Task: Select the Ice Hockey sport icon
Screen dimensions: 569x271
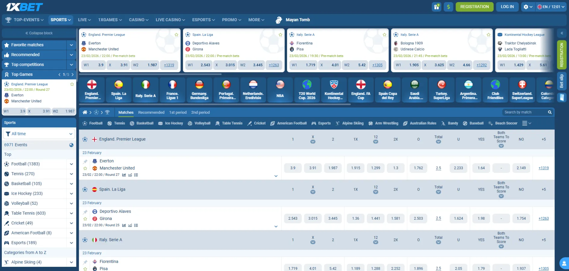Action: click(160, 123)
